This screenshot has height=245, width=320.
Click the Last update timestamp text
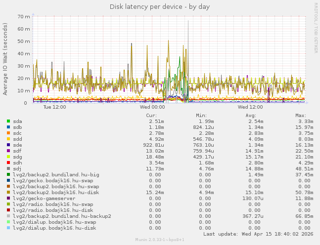(258, 234)
